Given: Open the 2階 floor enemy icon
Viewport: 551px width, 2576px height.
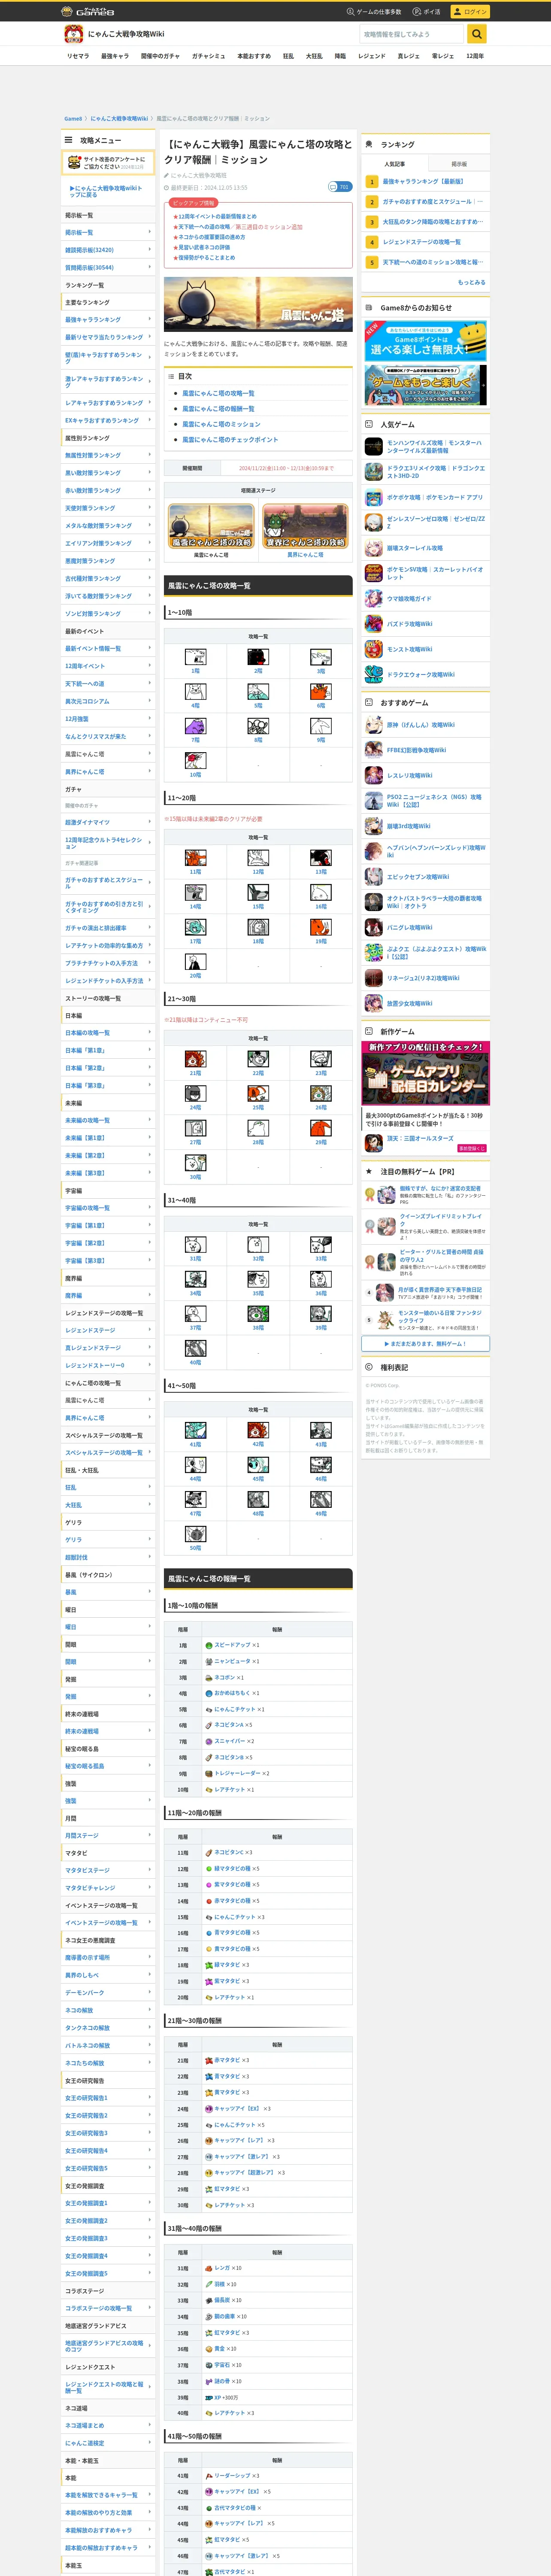Looking at the screenshot, I should 258,657.
